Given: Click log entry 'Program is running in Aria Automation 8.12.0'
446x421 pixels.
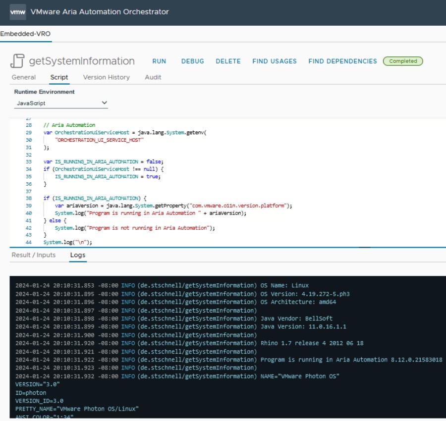Looking at the screenshot, I should click(x=229, y=360).
